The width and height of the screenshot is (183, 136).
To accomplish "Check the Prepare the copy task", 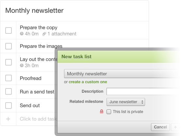I will coord(8,30).
